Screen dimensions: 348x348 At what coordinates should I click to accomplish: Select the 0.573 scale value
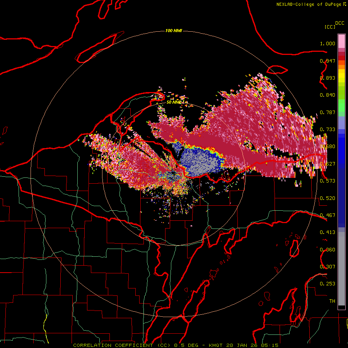pos(328,181)
